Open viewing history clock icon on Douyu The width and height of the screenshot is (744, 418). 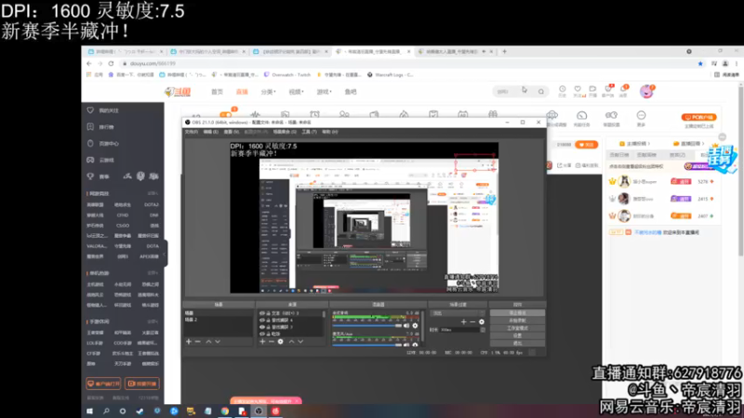tap(563, 91)
